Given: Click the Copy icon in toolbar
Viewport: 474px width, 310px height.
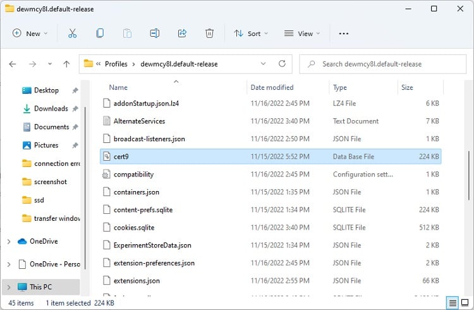Looking at the screenshot, I should pyautogui.click(x=100, y=34).
